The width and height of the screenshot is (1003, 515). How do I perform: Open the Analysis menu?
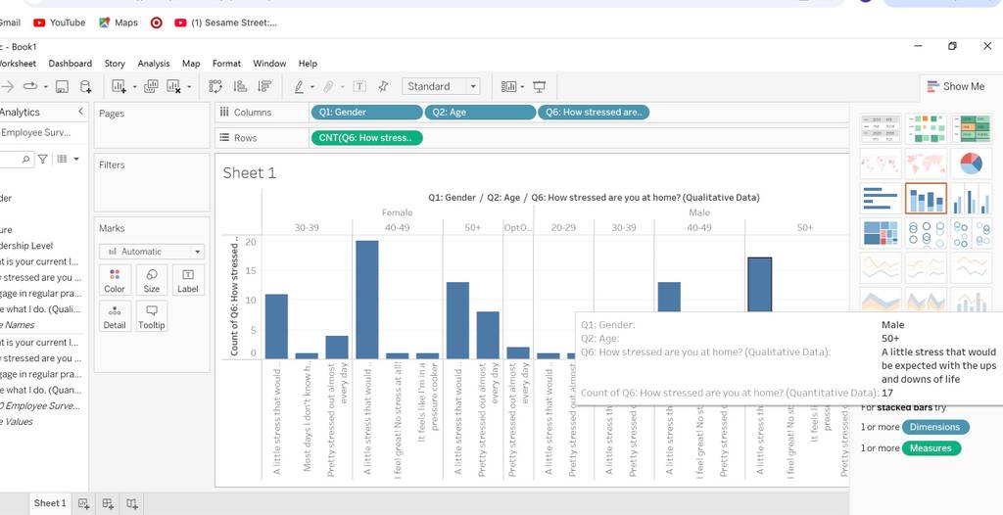154,64
